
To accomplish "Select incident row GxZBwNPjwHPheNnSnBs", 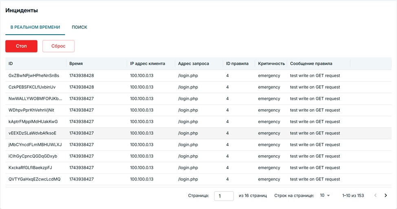I will click(34, 75).
